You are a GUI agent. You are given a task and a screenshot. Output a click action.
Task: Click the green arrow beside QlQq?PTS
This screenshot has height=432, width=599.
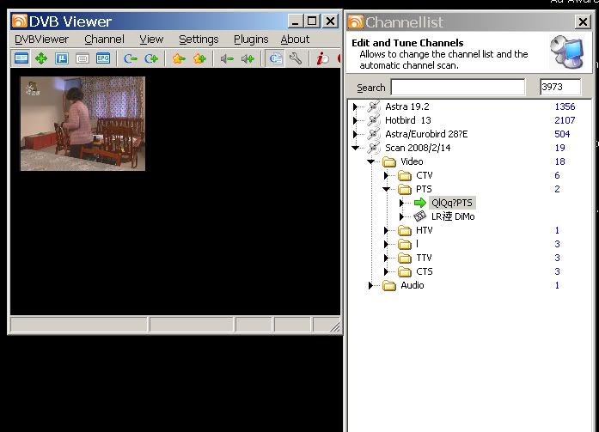pyautogui.click(x=420, y=203)
